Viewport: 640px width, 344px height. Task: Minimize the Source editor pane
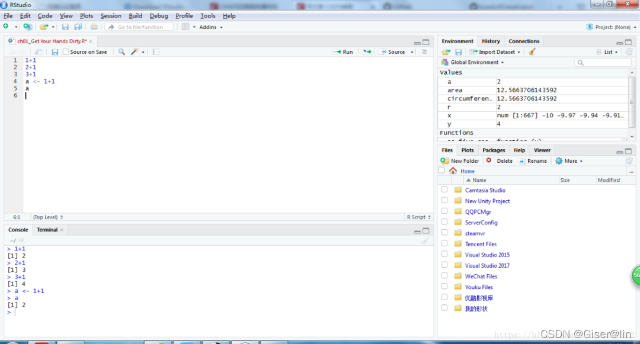coord(417,43)
